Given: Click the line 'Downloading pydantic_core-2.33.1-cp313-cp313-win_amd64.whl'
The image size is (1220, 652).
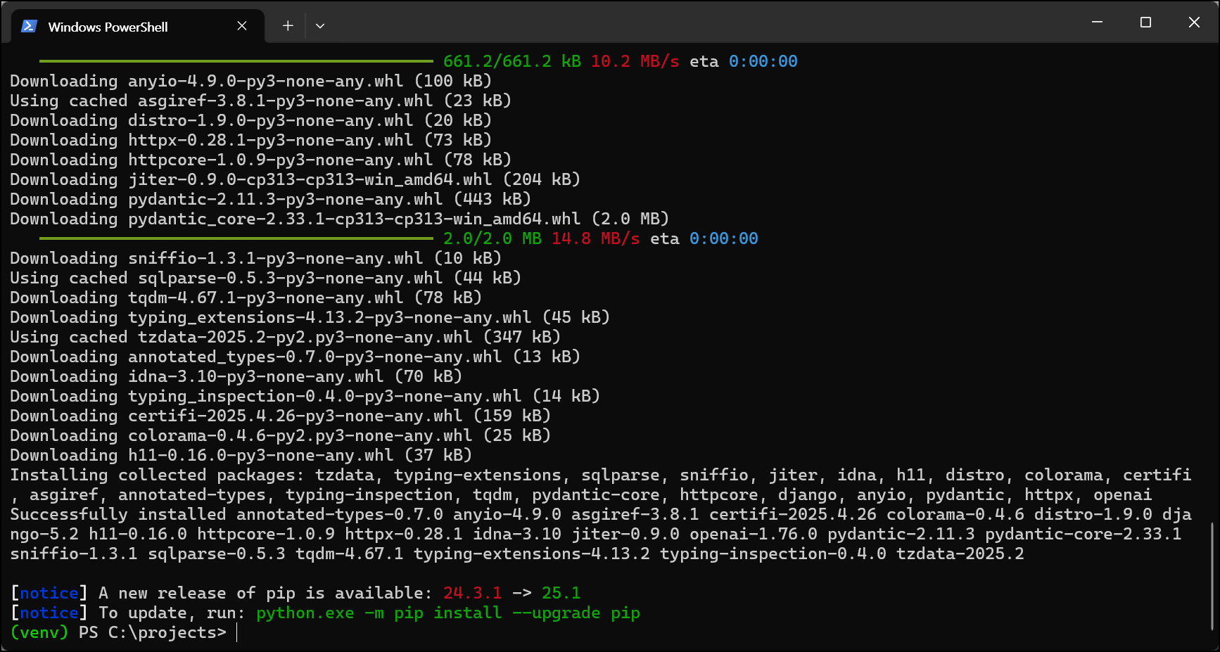Looking at the screenshot, I should (340, 219).
